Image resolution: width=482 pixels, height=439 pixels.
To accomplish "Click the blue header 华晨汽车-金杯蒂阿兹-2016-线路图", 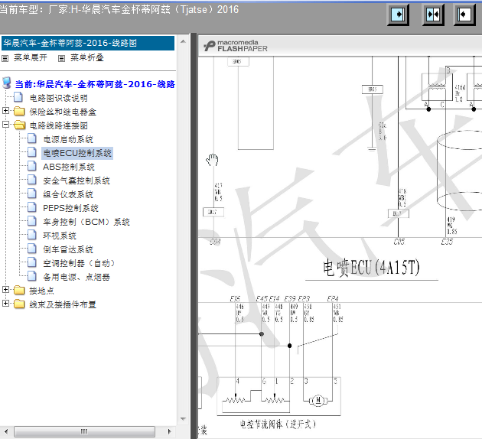I will pos(88,43).
